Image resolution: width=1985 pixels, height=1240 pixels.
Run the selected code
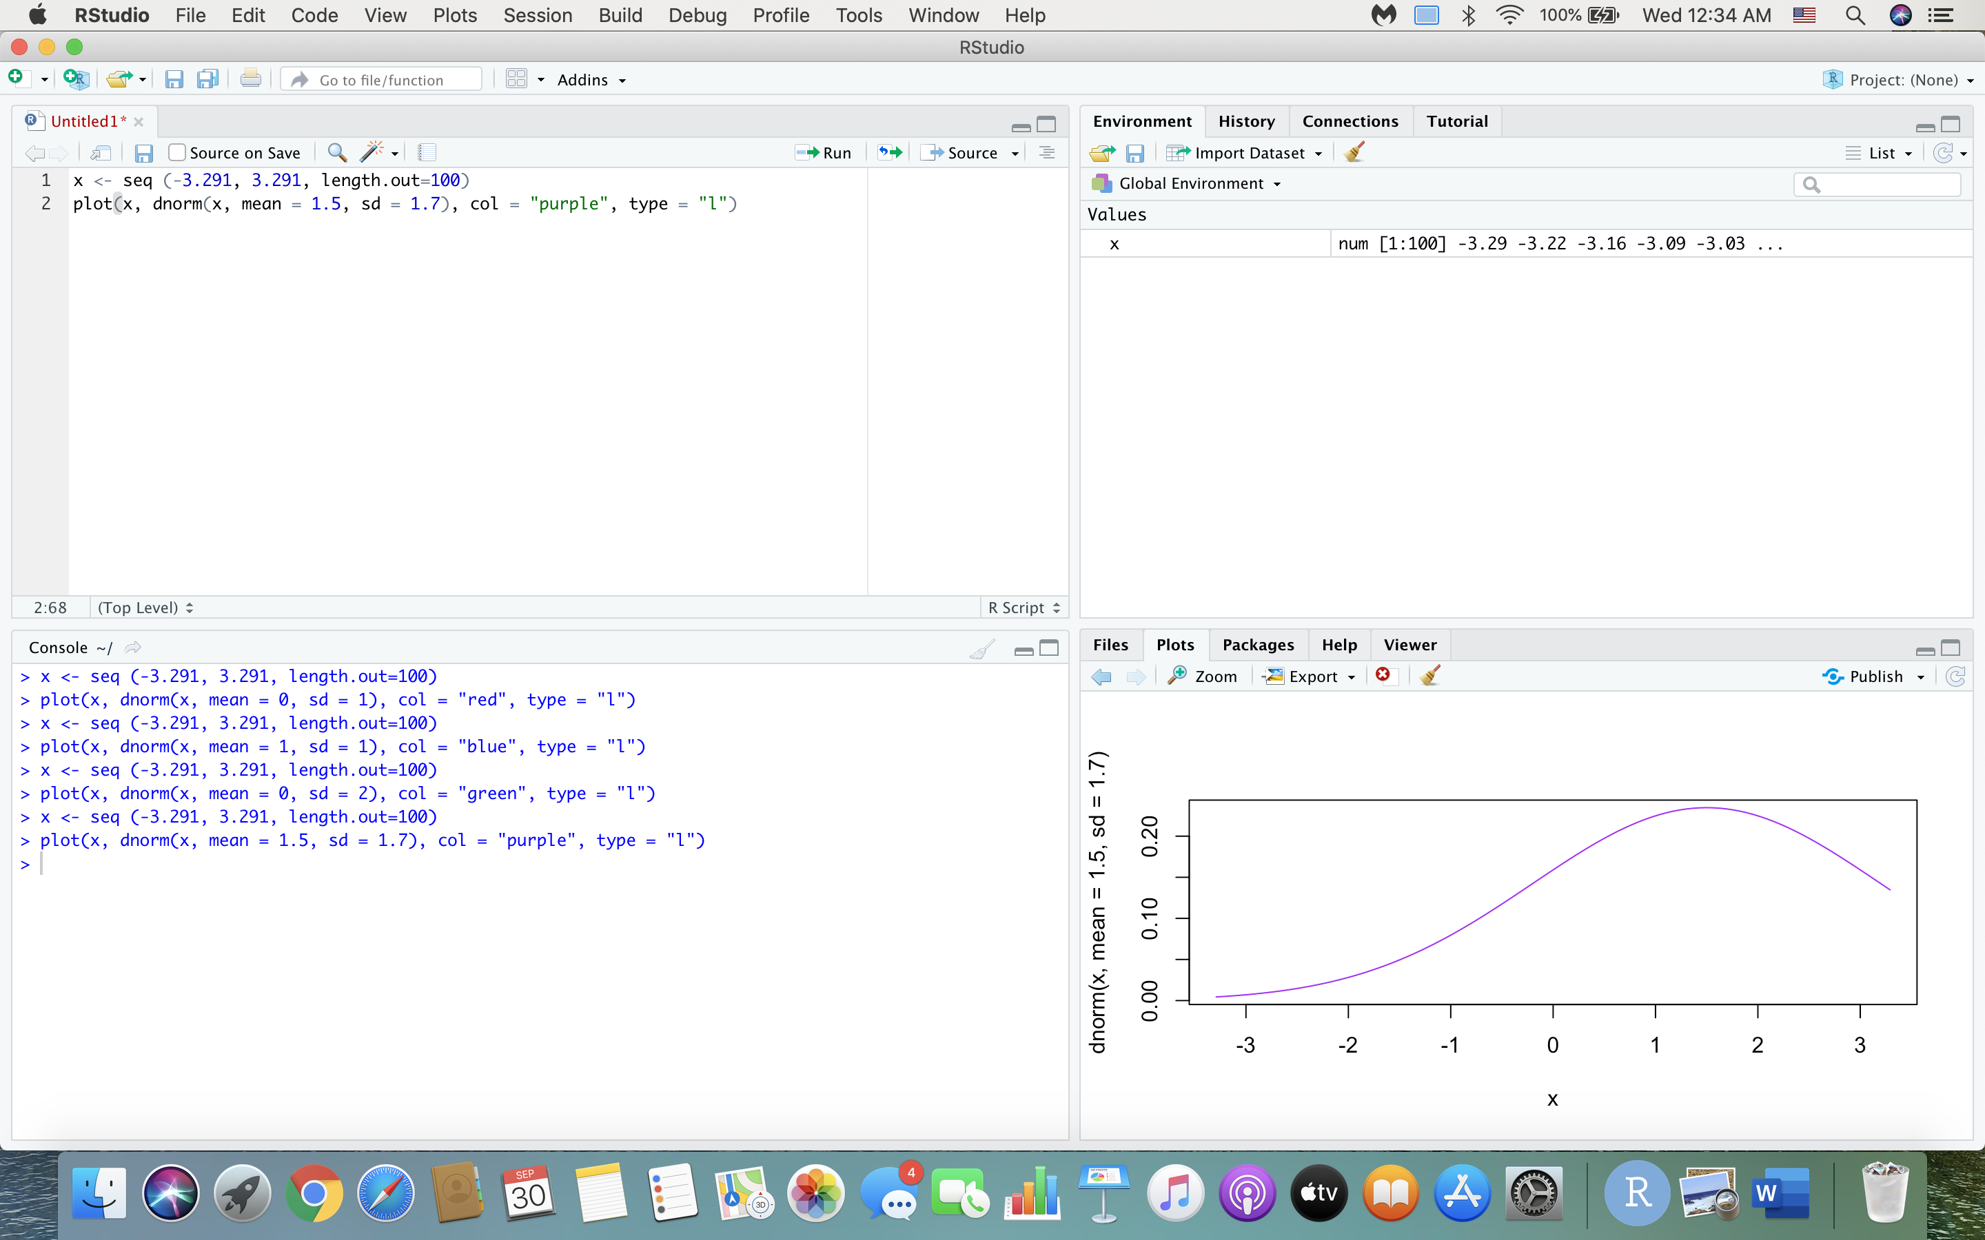coord(823,152)
